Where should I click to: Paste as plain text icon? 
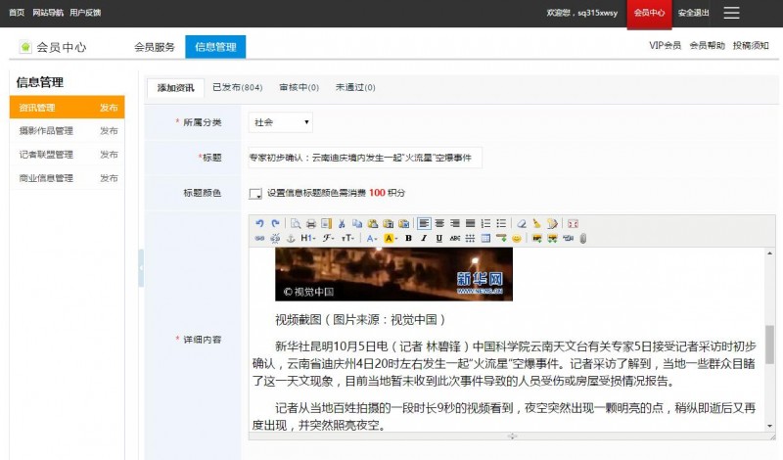point(388,223)
